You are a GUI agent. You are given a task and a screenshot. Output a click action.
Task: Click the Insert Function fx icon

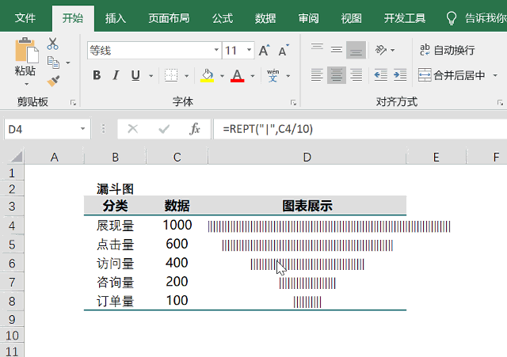coord(194,128)
